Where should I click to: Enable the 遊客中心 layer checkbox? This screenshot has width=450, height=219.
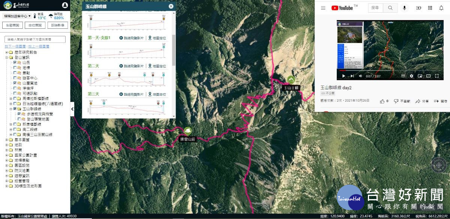15,78
